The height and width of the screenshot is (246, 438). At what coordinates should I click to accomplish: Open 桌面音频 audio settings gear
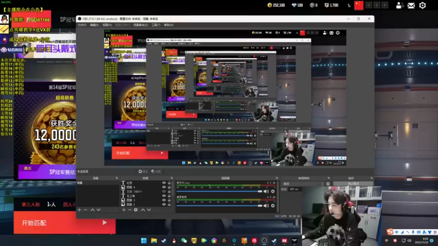(273, 206)
